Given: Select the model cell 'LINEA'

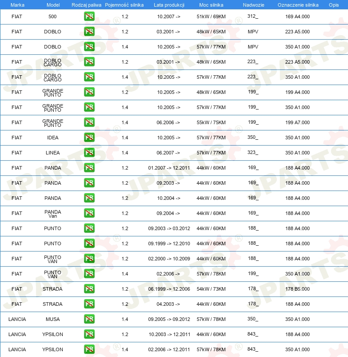Looking at the screenshot, I should click(x=53, y=153).
